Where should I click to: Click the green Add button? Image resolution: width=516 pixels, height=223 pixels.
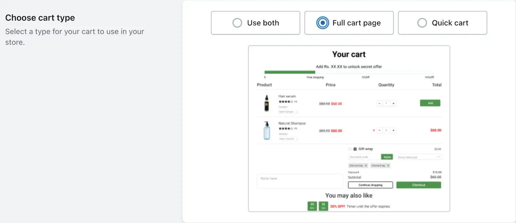tap(430, 103)
